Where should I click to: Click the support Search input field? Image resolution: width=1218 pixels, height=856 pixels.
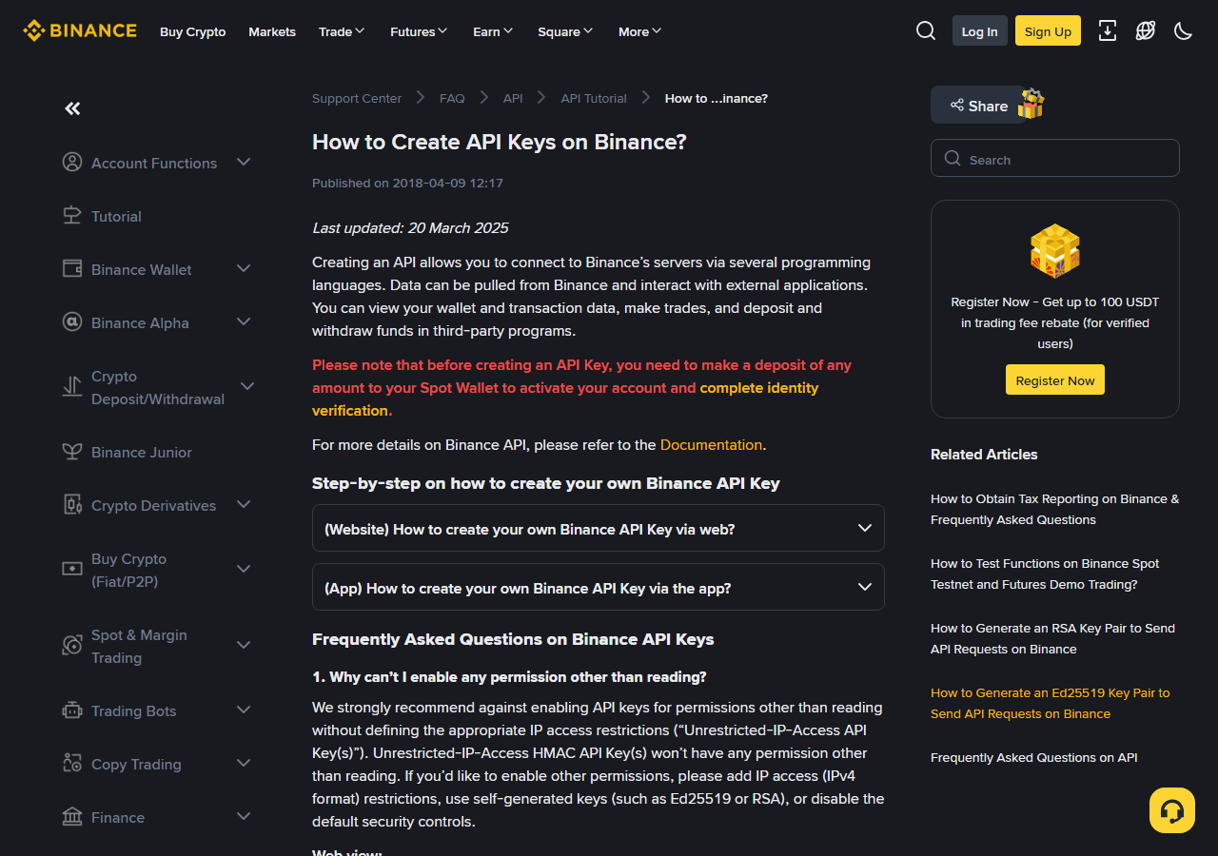click(1055, 158)
